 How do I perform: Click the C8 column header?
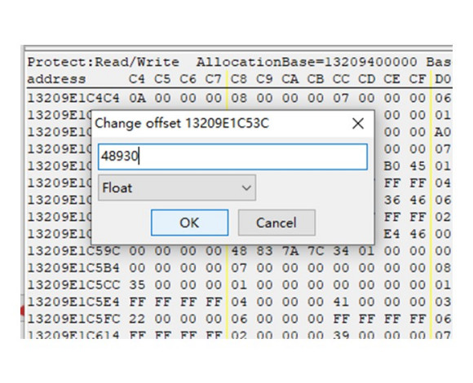pyautogui.click(x=239, y=79)
